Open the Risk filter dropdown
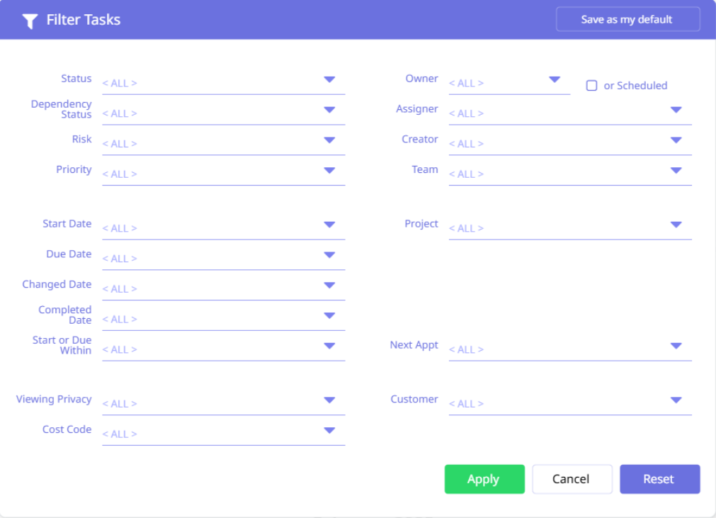 [x=329, y=140]
